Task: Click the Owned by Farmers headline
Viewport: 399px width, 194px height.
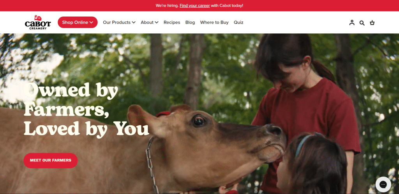Action: pos(86,109)
